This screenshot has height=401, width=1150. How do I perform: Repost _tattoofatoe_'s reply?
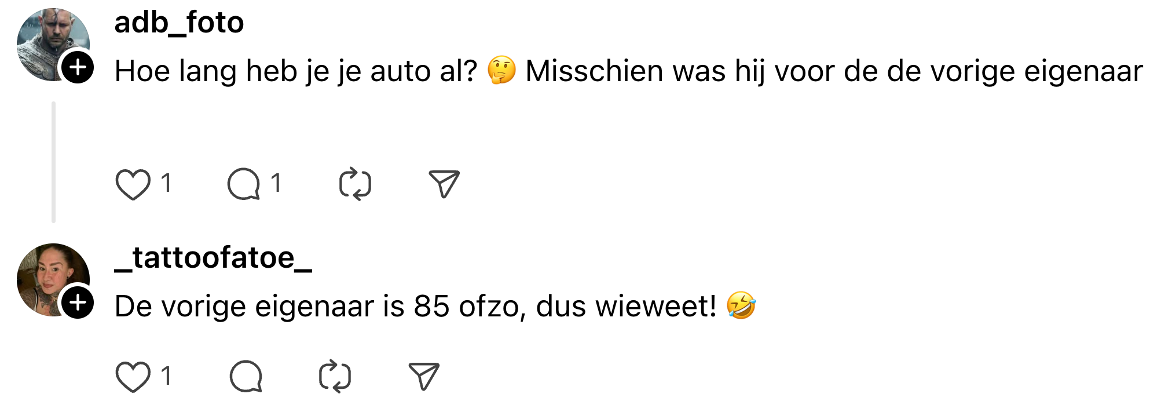[x=335, y=377]
